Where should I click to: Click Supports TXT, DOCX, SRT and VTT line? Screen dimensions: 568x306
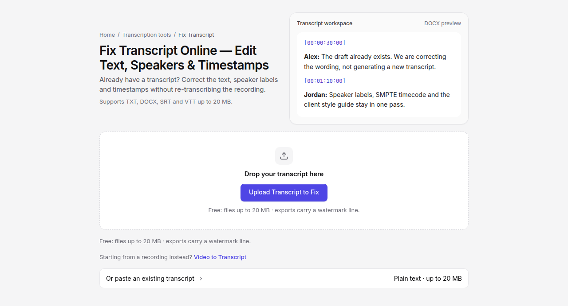pos(166,102)
